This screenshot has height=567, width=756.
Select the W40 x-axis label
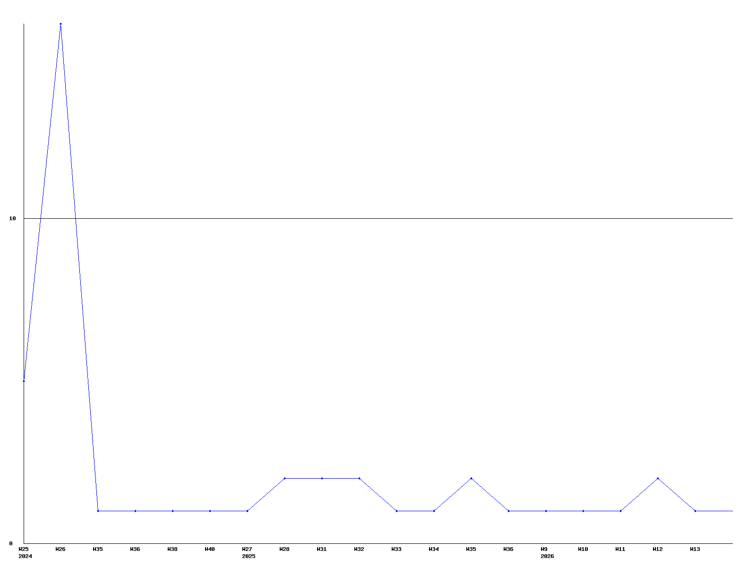click(x=210, y=549)
